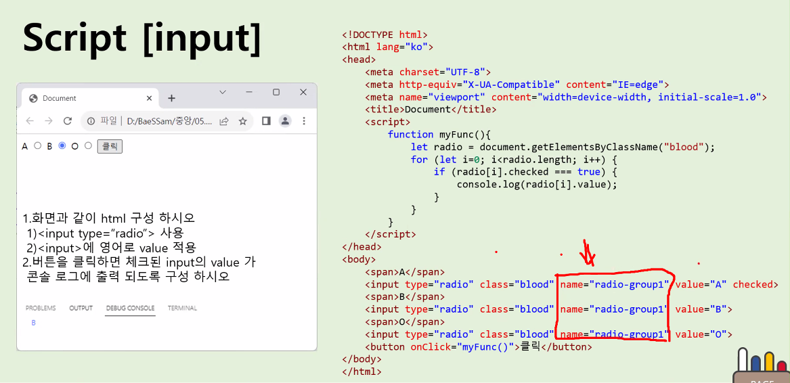This screenshot has width=790, height=383.
Task: Maximize the Chrome window
Action: coord(276,92)
